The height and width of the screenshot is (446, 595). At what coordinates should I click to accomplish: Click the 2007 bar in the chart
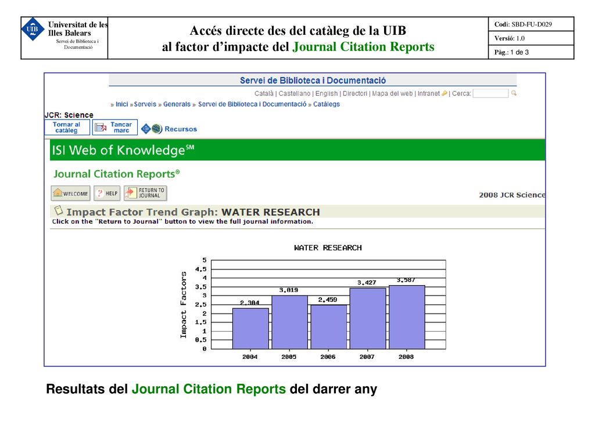tap(368, 319)
